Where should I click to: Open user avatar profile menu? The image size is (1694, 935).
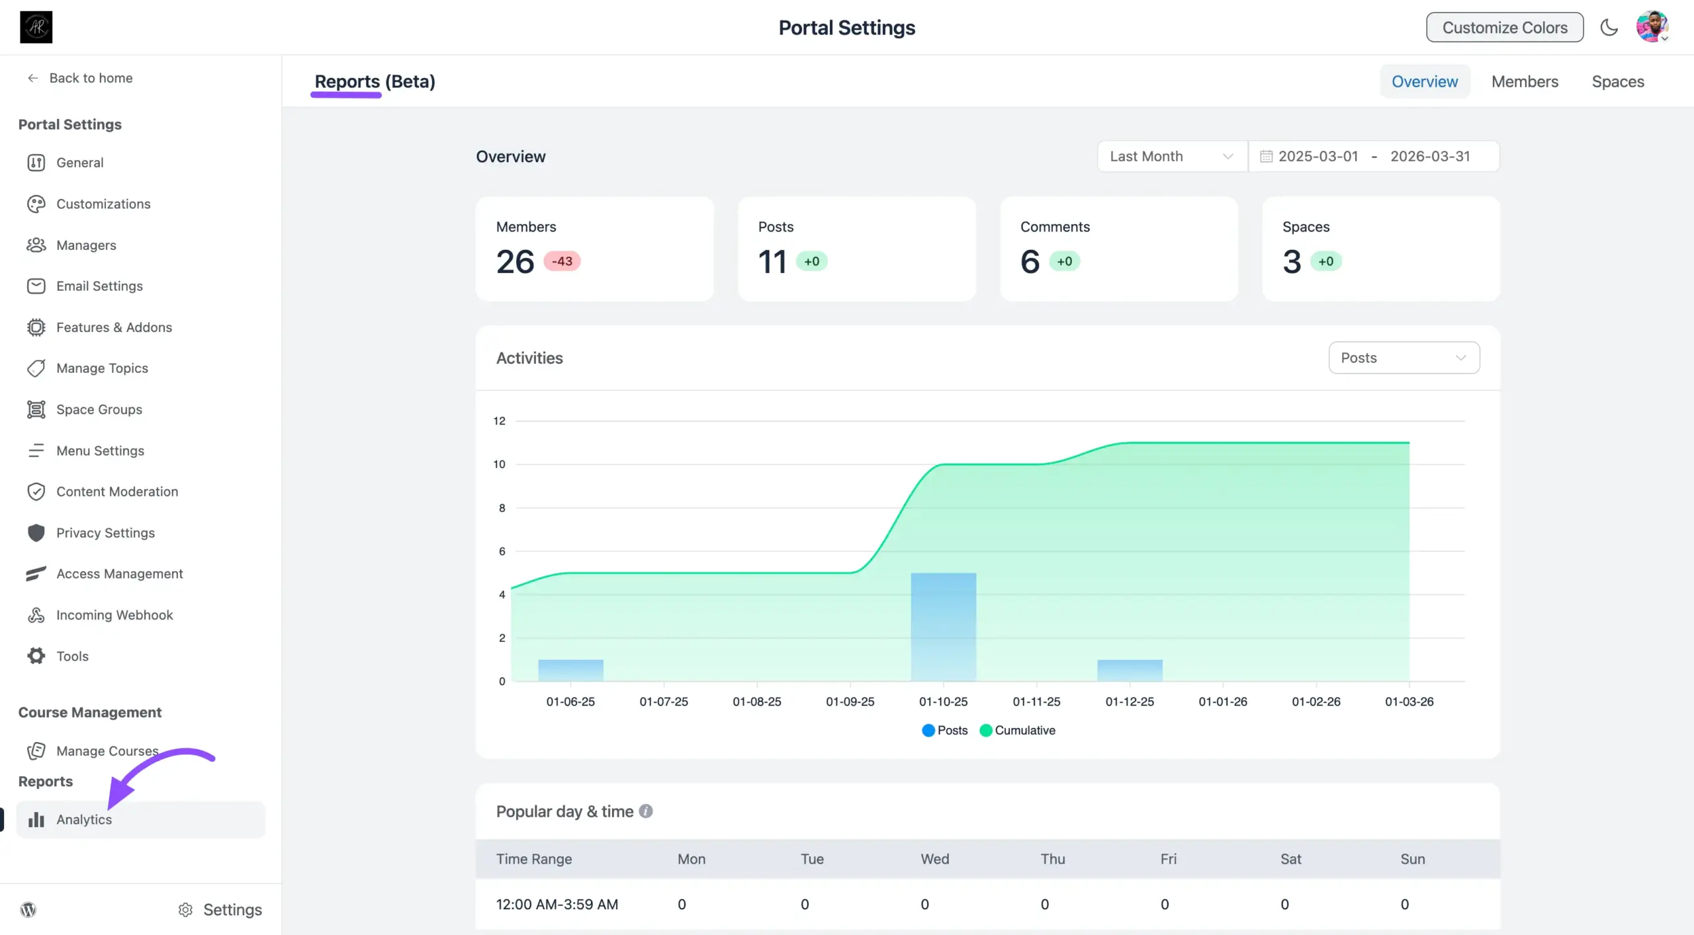click(x=1652, y=27)
